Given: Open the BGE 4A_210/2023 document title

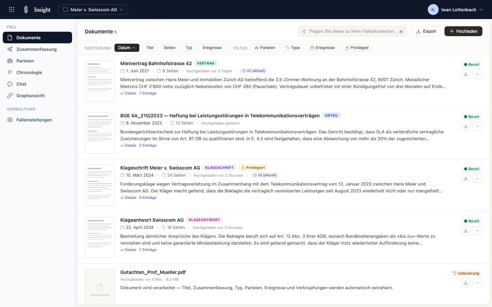Looking at the screenshot, I should tap(220, 116).
